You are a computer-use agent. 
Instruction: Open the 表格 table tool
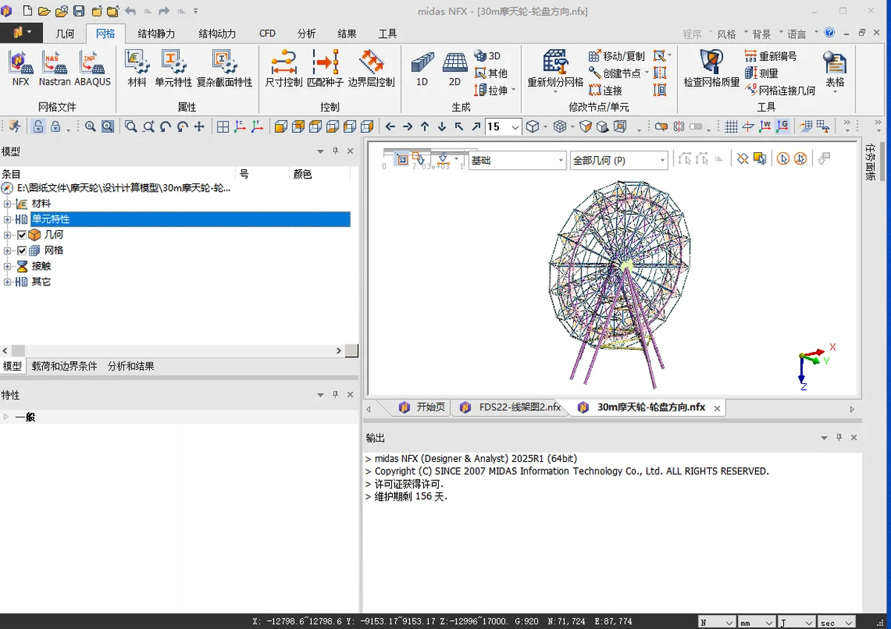point(835,68)
